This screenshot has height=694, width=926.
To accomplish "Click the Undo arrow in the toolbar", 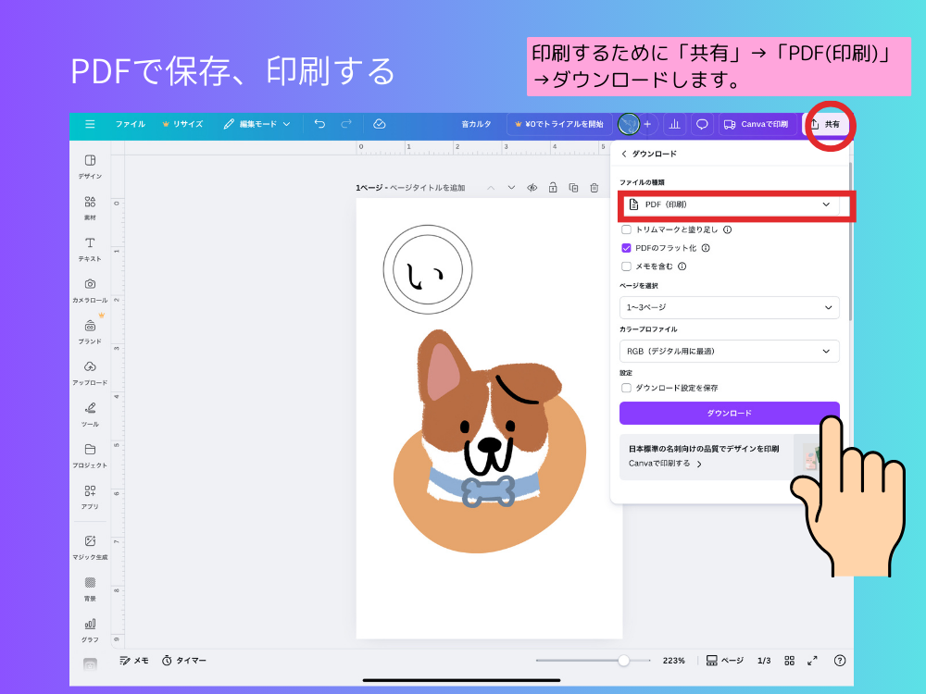I will click(319, 123).
